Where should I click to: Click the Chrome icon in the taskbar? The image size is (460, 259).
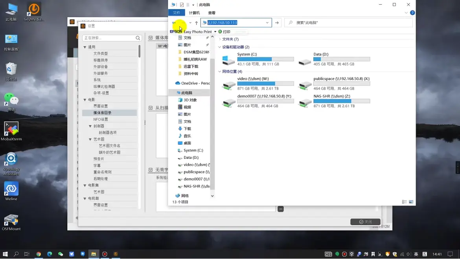coord(39,254)
